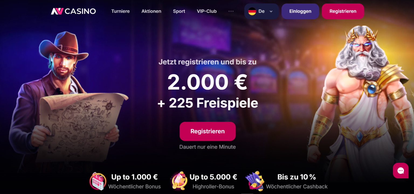Viewport: 414px width, 194px height.
Task: Expand the De language dropdown
Action: (261, 11)
